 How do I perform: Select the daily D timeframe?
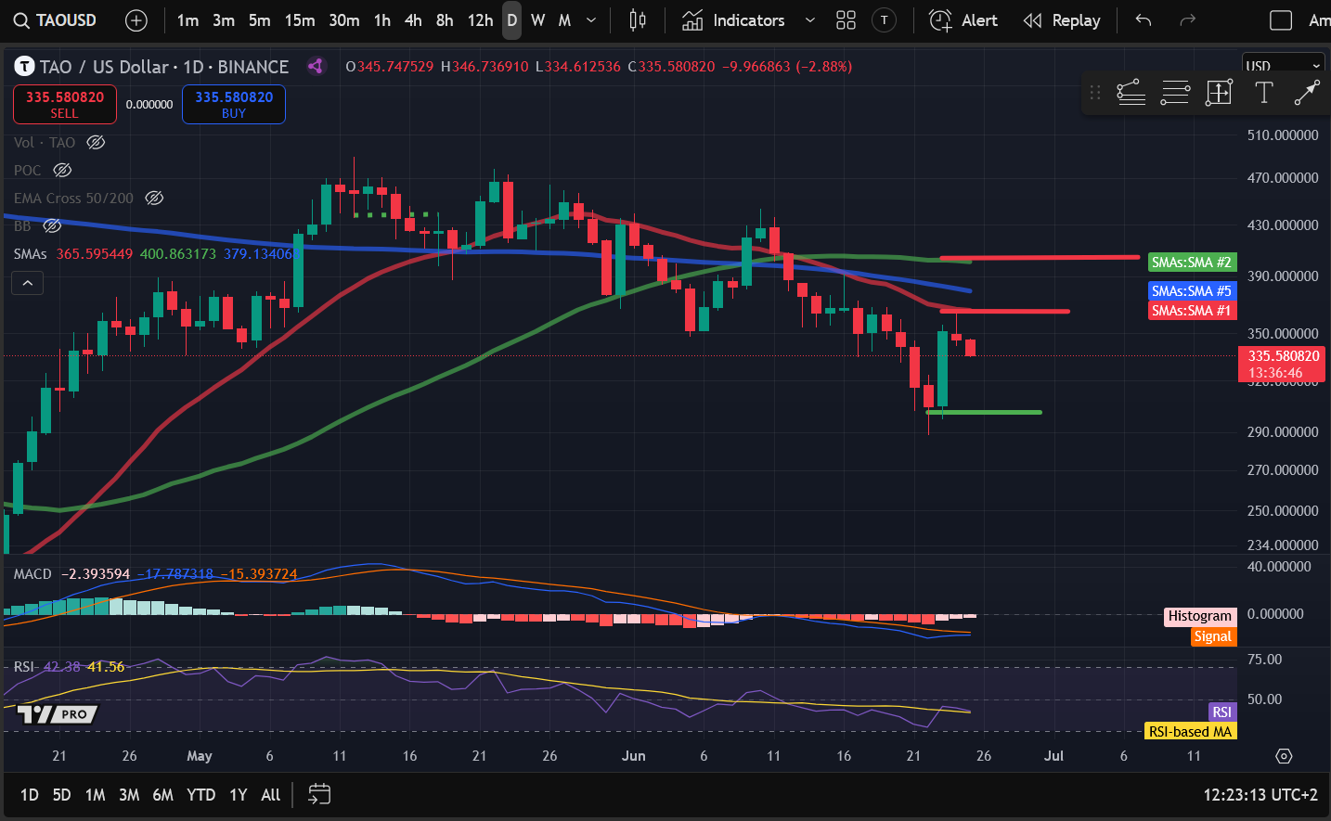point(511,20)
